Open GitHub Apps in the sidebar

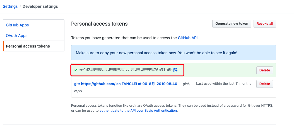tap(17, 25)
